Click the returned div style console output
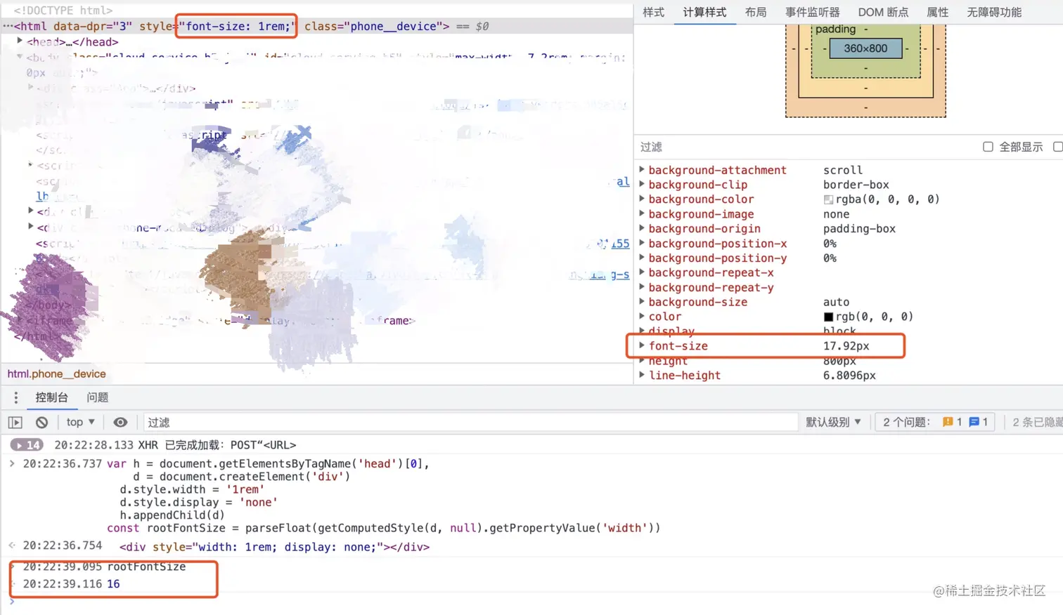Viewport: 1063px width, 615px height. click(274, 547)
